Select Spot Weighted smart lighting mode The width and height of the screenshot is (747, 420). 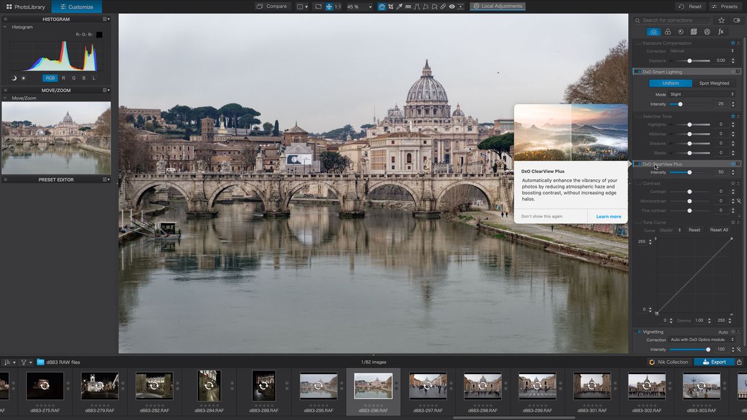coord(714,83)
